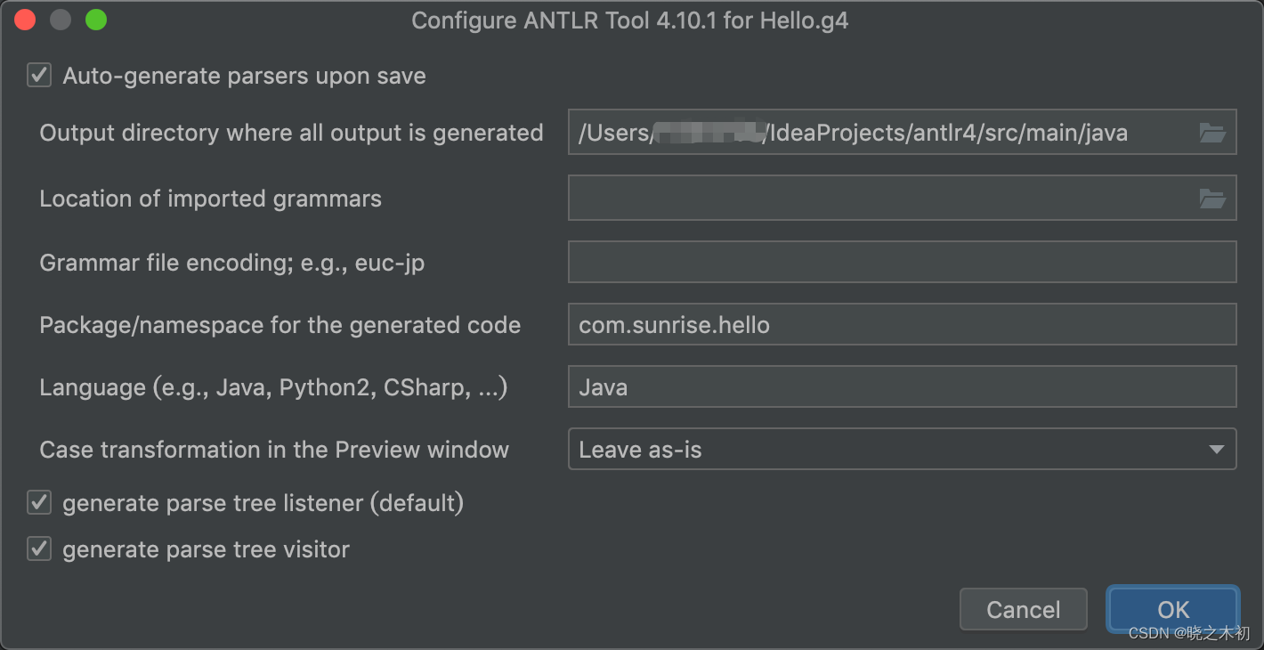Click the dialog title Configure ANTLR Tool
The width and height of the screenshot is (1264, 650).
click(629, 20)
